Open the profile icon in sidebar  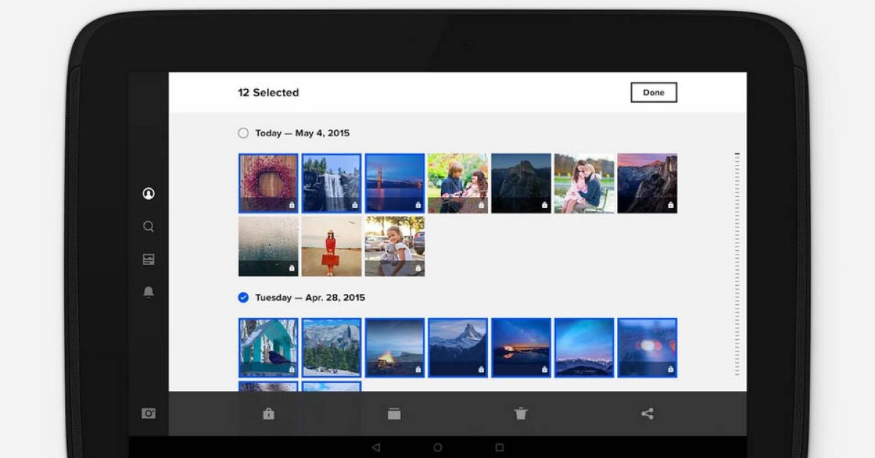pos(149,194)
